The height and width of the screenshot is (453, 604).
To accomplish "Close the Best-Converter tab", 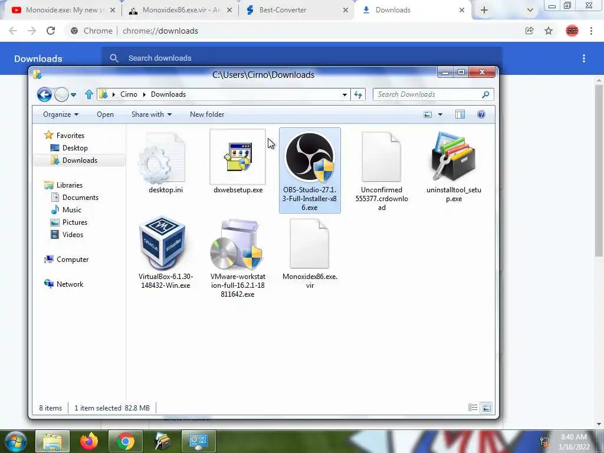I will [346, 11].
